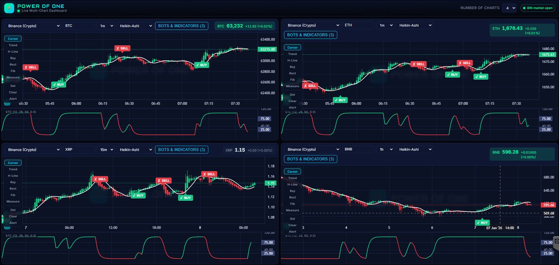Screen dimensions: 559x265
Task: Select the Trend tool in the ETH chart
Action: pyautogui.click(x=292, y=54)
